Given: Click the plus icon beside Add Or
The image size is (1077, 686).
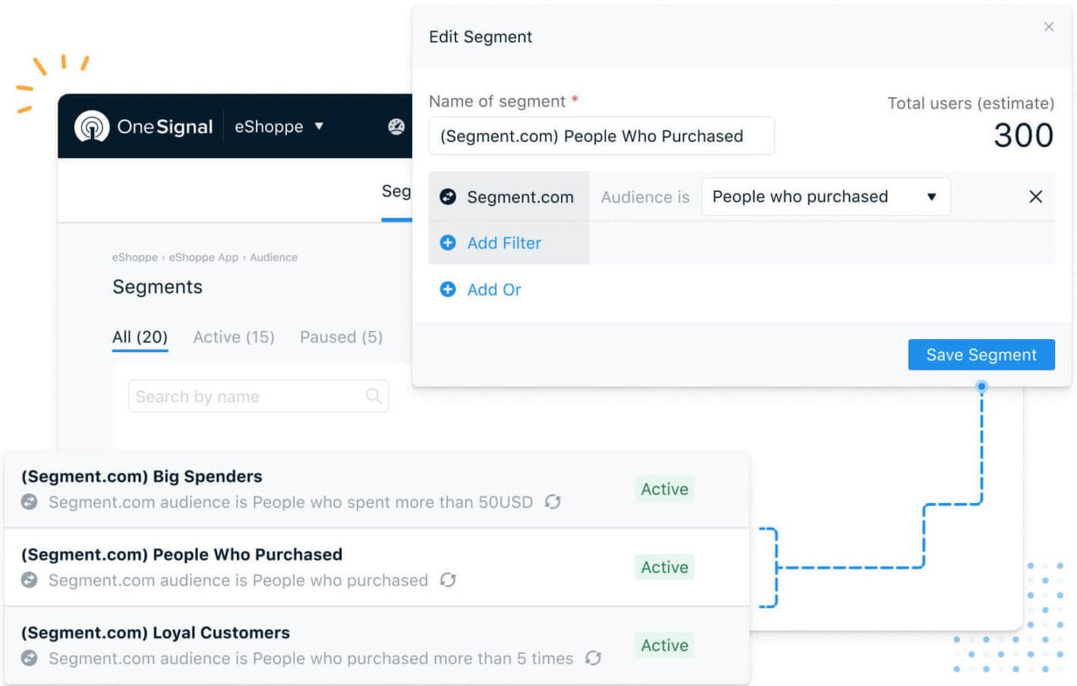Looking at the screenshot, I should (x=448, y=289).
